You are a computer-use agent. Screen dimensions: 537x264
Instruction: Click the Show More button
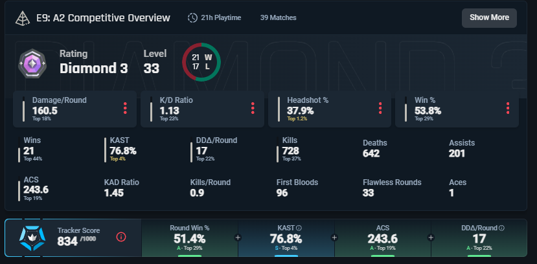click(x=489, y=17)
